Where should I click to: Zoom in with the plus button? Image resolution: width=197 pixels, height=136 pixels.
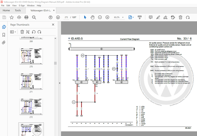tap(107, 17)
